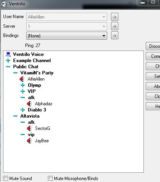
Task: Open the arrow button next to User Name
Action: click(x=115, y=17)
